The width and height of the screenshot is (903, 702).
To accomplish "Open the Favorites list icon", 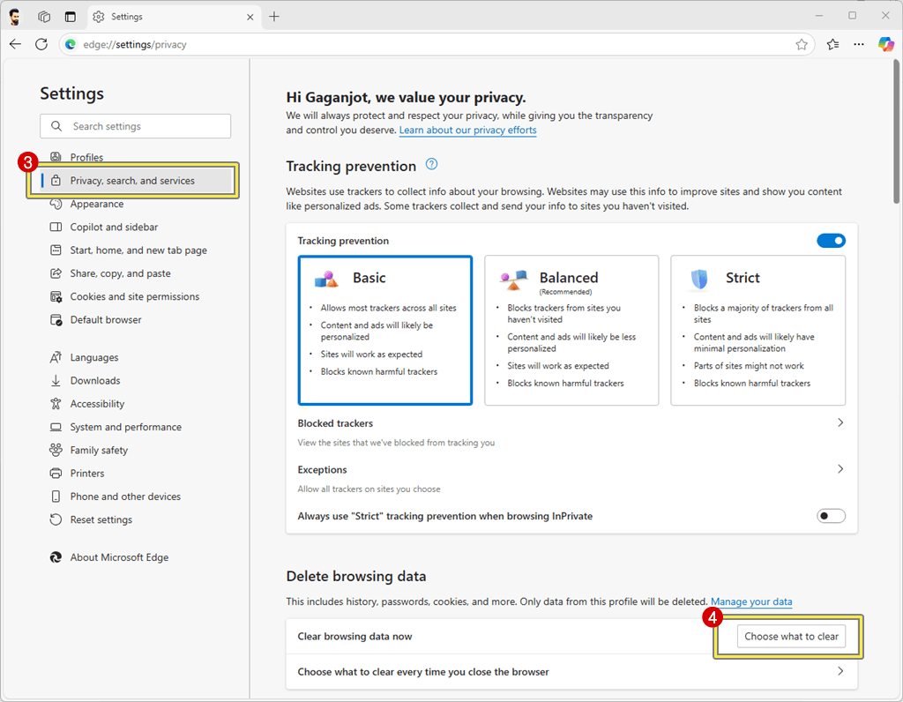I will (832, 44).
